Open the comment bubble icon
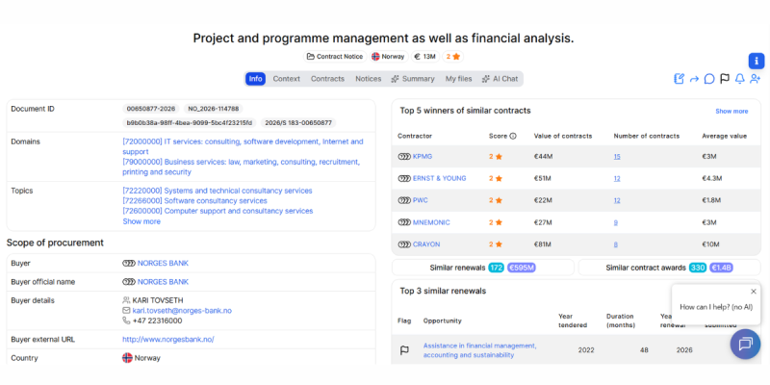Image resolution: width=770 pixels, height=385 pixels. (709, 79)
